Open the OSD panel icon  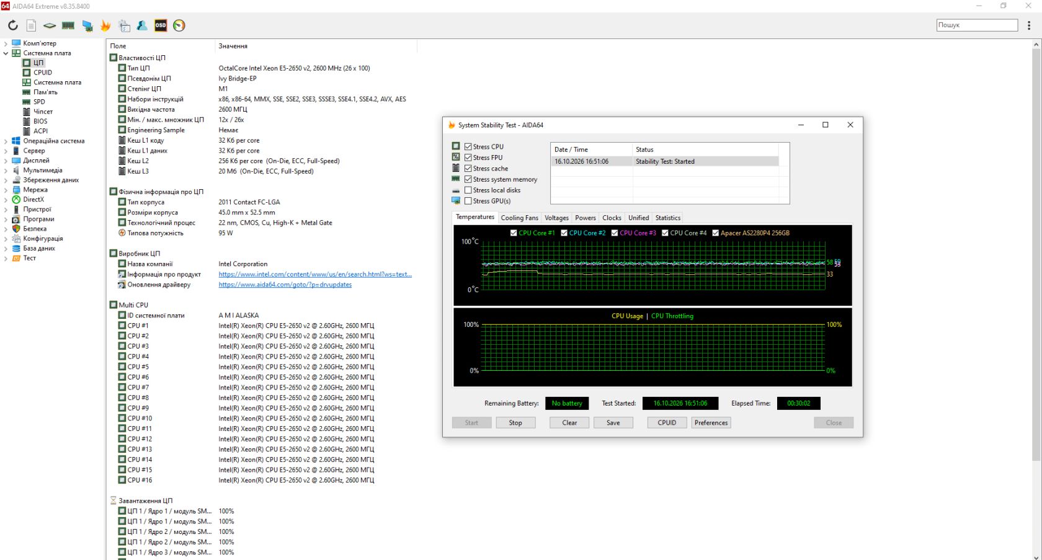click(161, 25)
